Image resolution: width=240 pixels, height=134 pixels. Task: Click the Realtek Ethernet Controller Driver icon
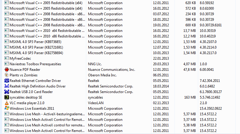[7, 80]
